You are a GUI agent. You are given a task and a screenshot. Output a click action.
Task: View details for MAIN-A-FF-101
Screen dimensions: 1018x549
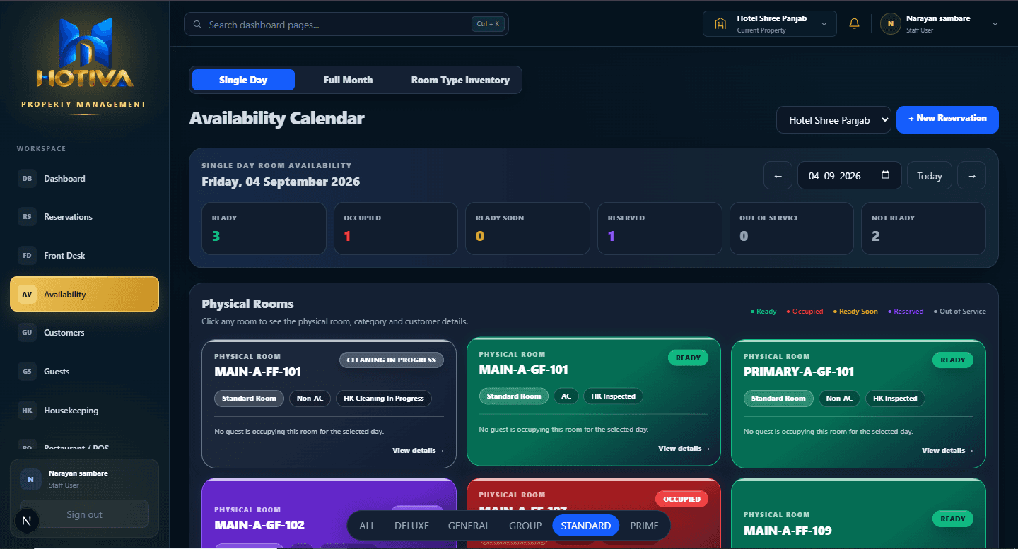(419, 451)
